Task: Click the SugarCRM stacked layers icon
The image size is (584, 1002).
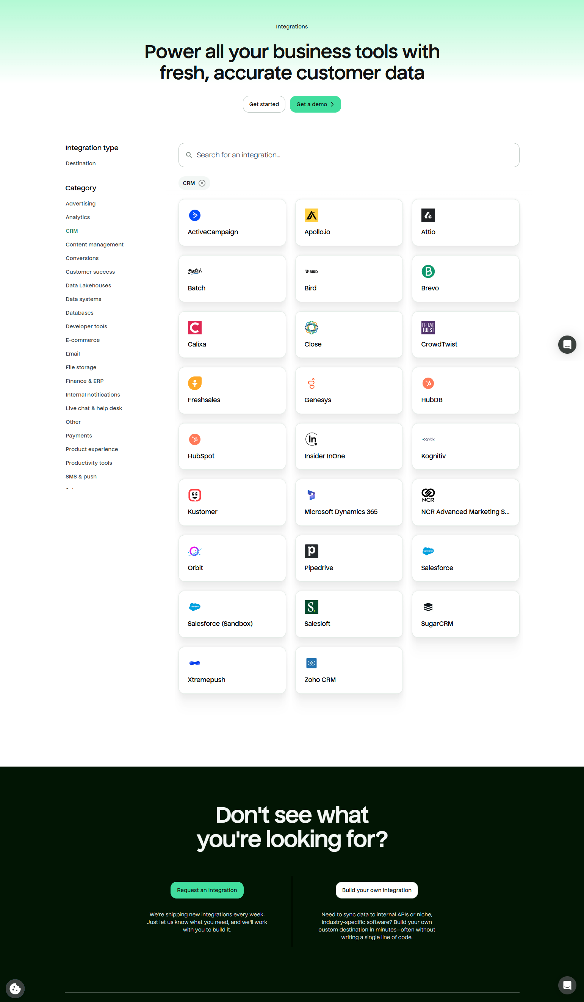Action: [x=428, y=607]
